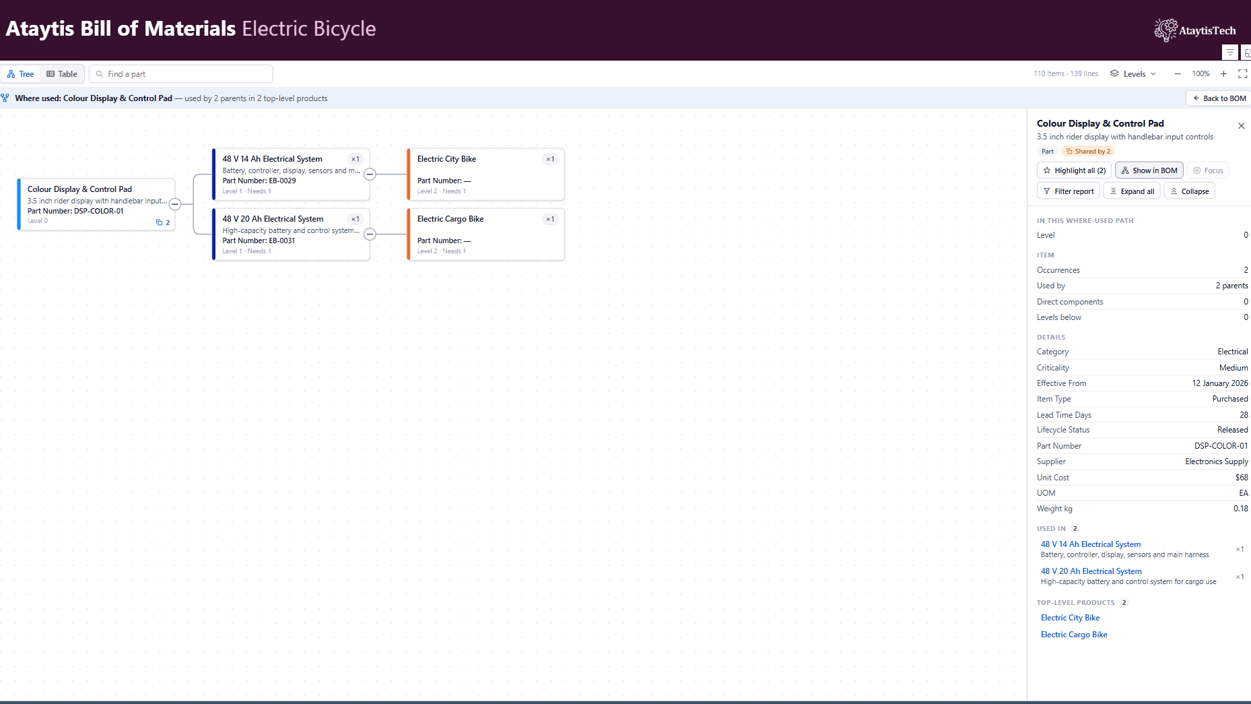The image size is (1251, 704).
Task: Collapse the 48 V 14 Ah Electrical System node
Action: 370,174
